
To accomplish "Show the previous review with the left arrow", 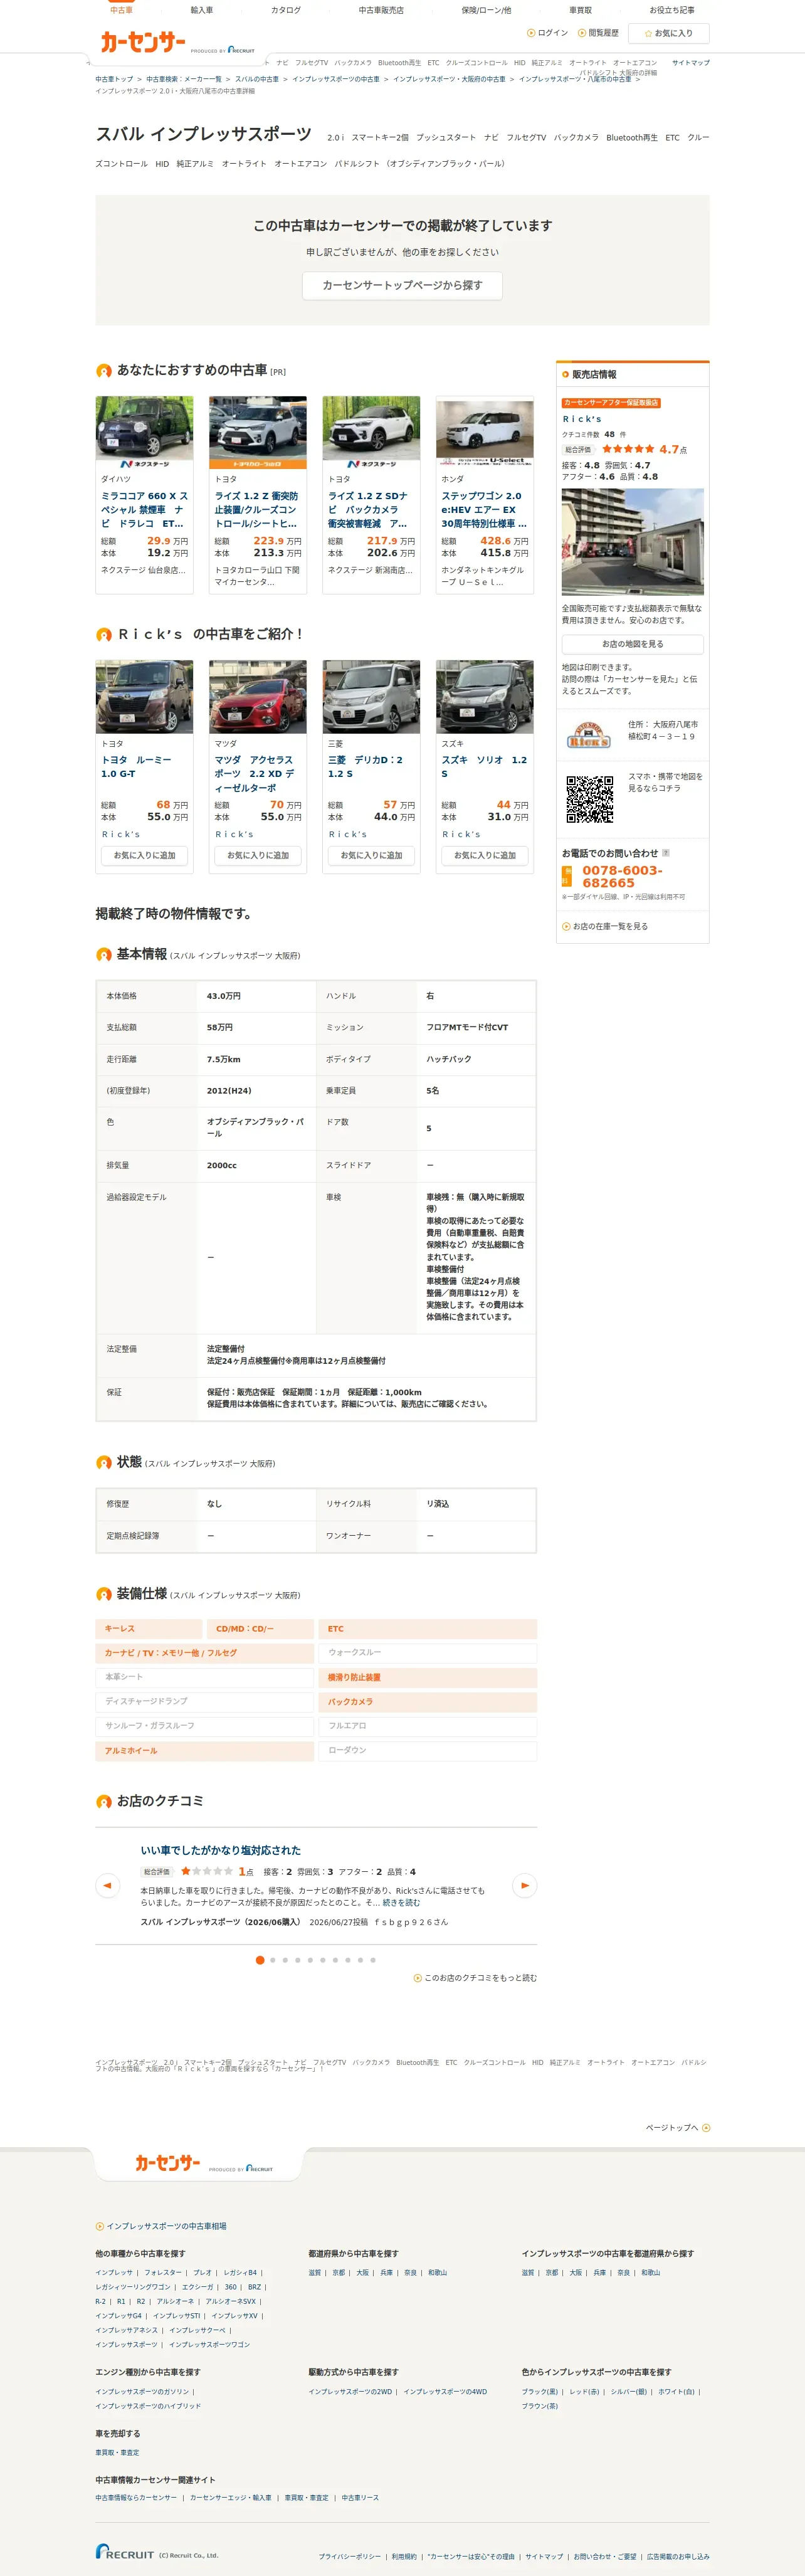I will click(107, 1885).
